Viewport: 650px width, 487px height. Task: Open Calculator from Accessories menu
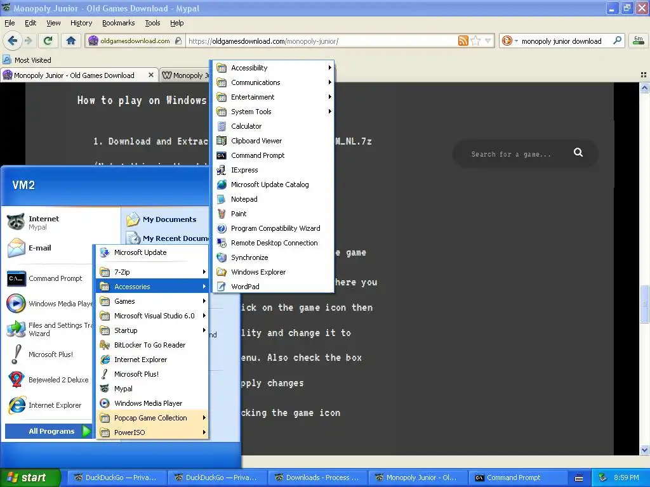click(x=273, y=126)
